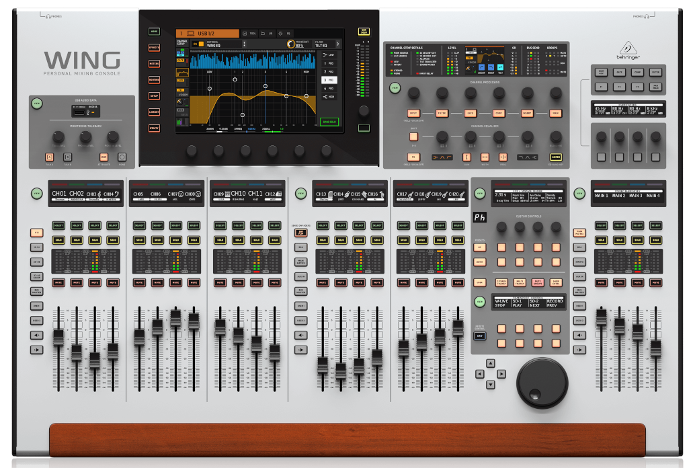Open the WING EQ model options menu

[x=244, y=44]
